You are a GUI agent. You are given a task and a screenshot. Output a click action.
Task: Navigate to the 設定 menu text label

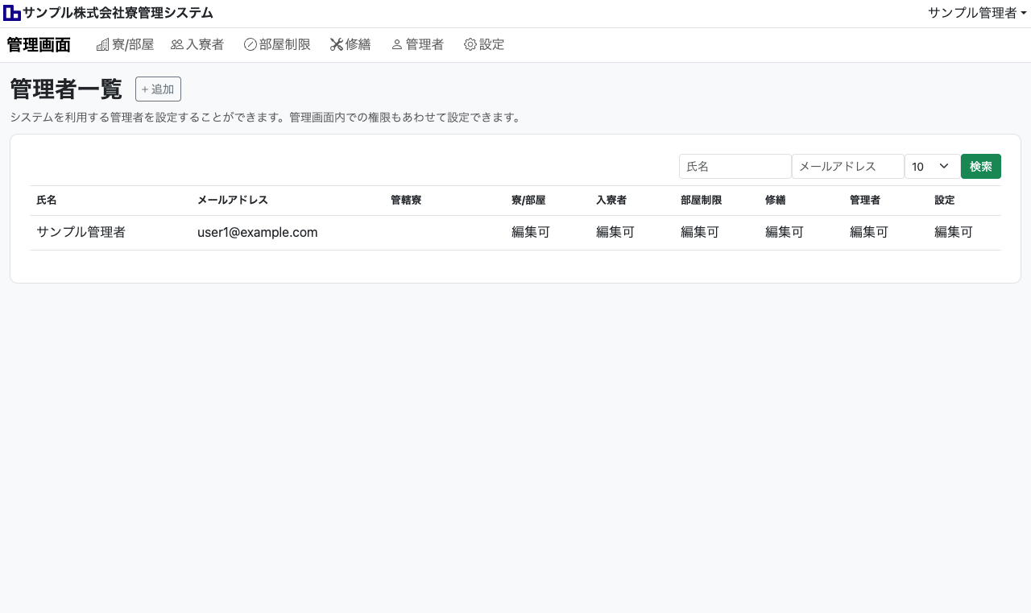tap(492, 45)
